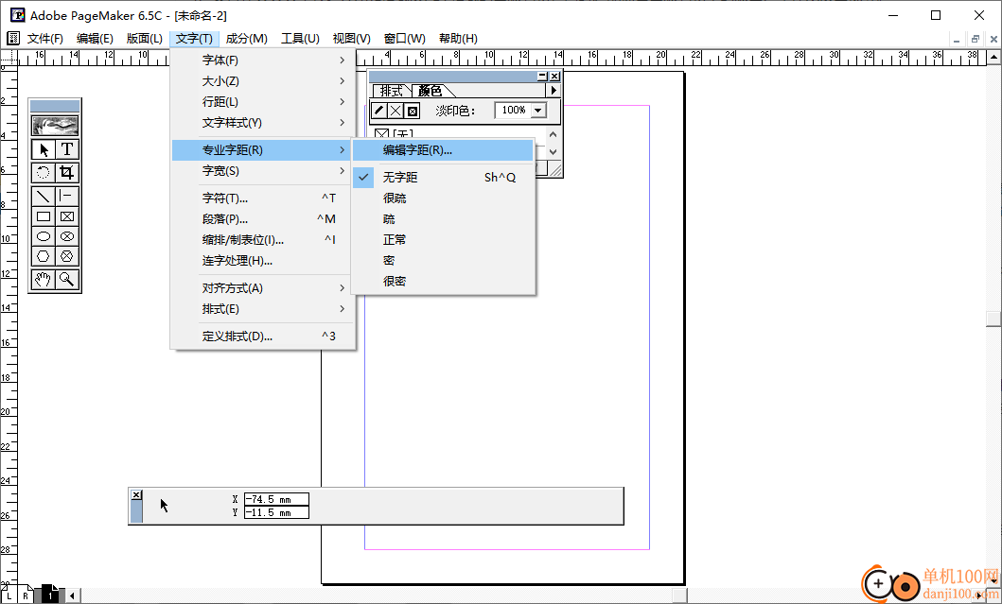The image size is (1002, 604).
Task: Click the Stroke pencil button in the Colors palette
Action: click(379, 111)
